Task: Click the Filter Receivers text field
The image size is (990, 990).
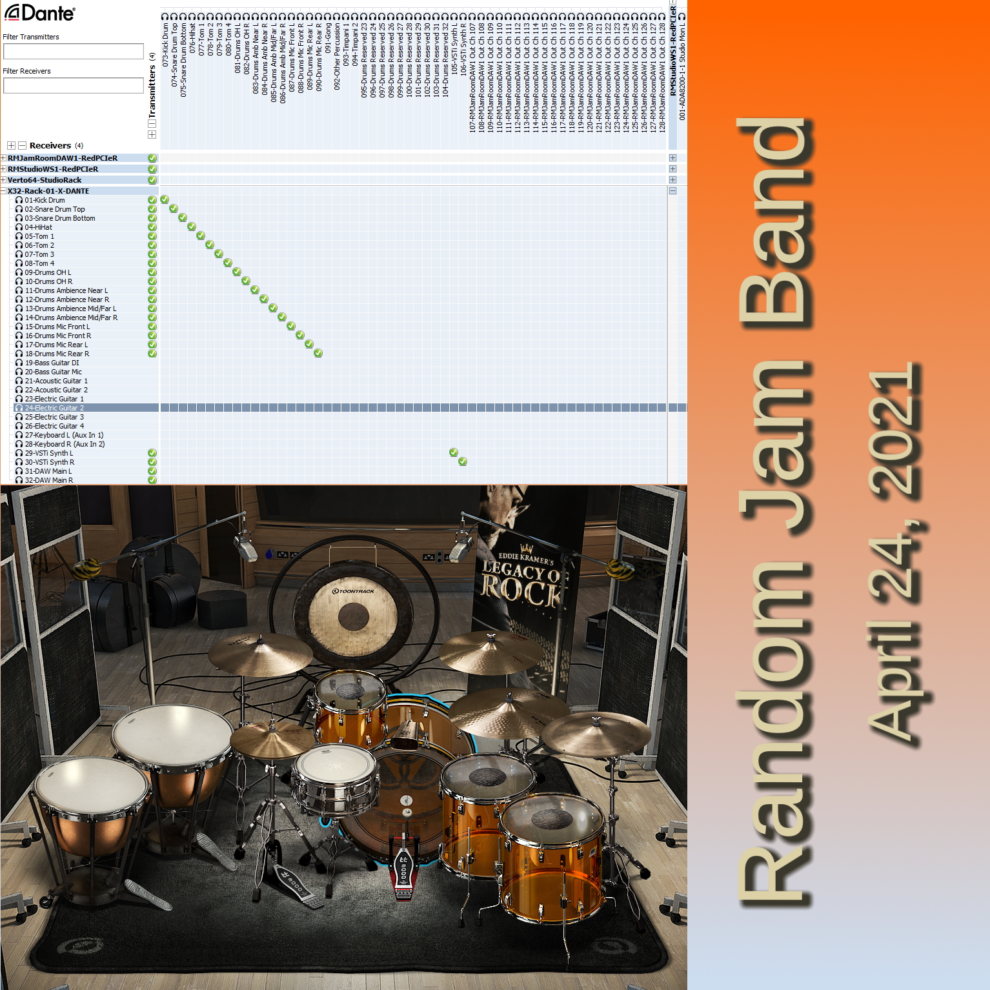Action: click(x=73, y=85)
